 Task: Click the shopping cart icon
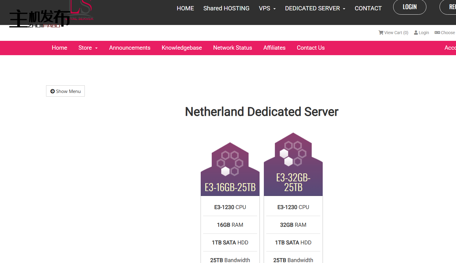(x=381, y=33)
